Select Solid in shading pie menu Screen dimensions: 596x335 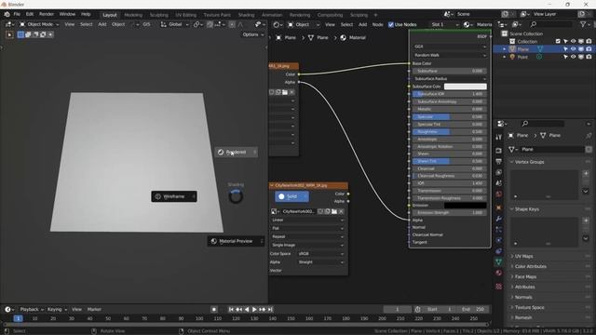(291, 196)
